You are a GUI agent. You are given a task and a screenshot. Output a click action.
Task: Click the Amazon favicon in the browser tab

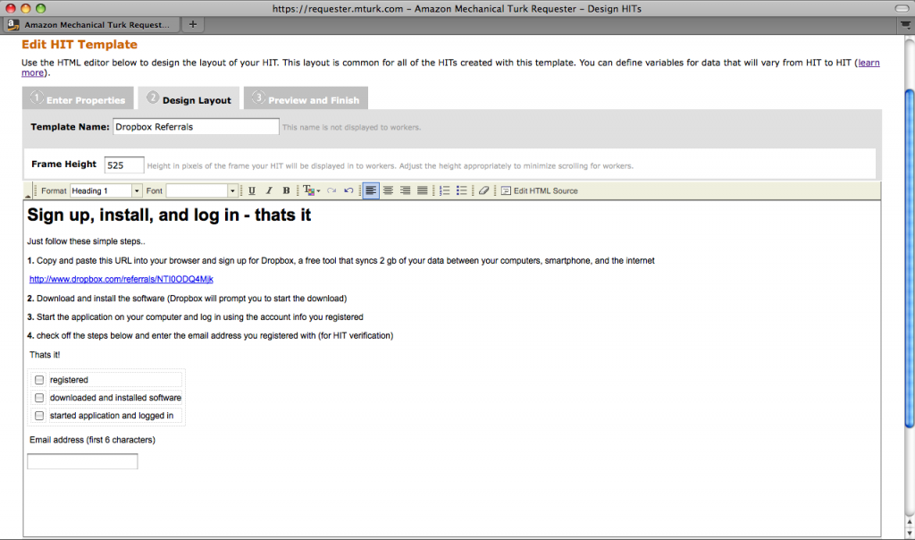click(x=13, y=24)
